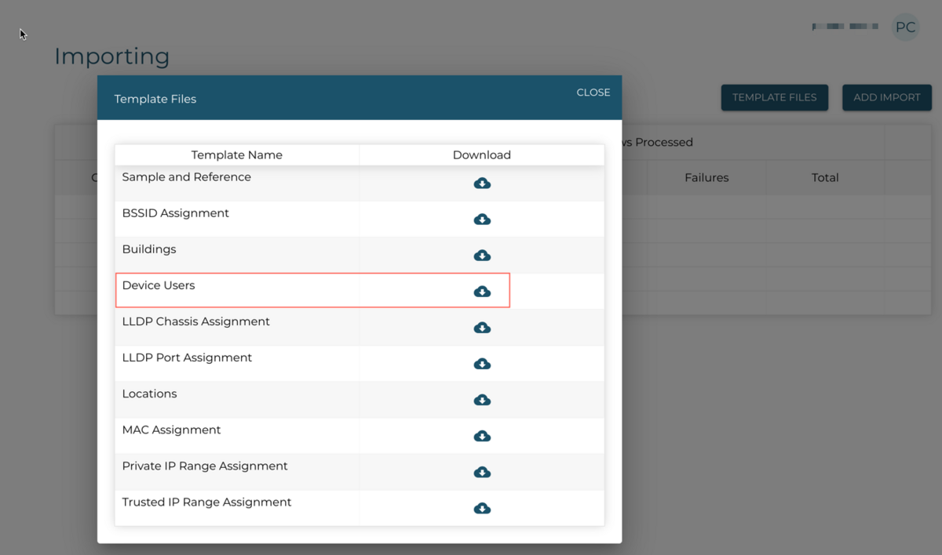Image resolution: width=942 pixels, height=555 pixels.
Task: Download the LLDP Chassis Assignment template
Action: [482, 327]
